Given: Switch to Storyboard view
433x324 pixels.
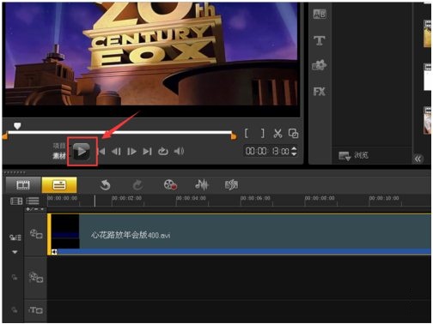Looking at the screenshot, I should pos(23,185).
